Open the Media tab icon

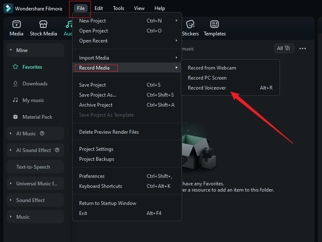16,24
